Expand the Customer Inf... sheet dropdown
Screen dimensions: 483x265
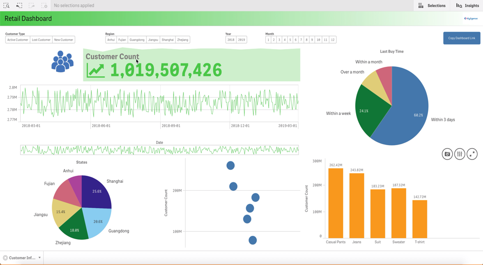pyautogui.click(x=40, y=258)
